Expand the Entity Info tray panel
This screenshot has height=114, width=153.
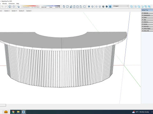tap(147, 31)
